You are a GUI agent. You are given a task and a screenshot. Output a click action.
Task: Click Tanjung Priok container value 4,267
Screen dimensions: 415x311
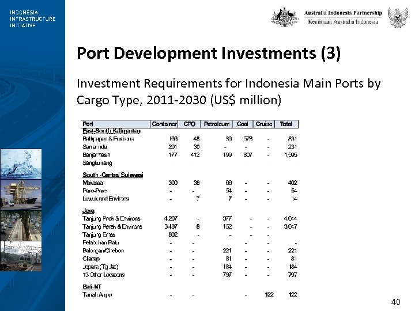tap(171, 219)
